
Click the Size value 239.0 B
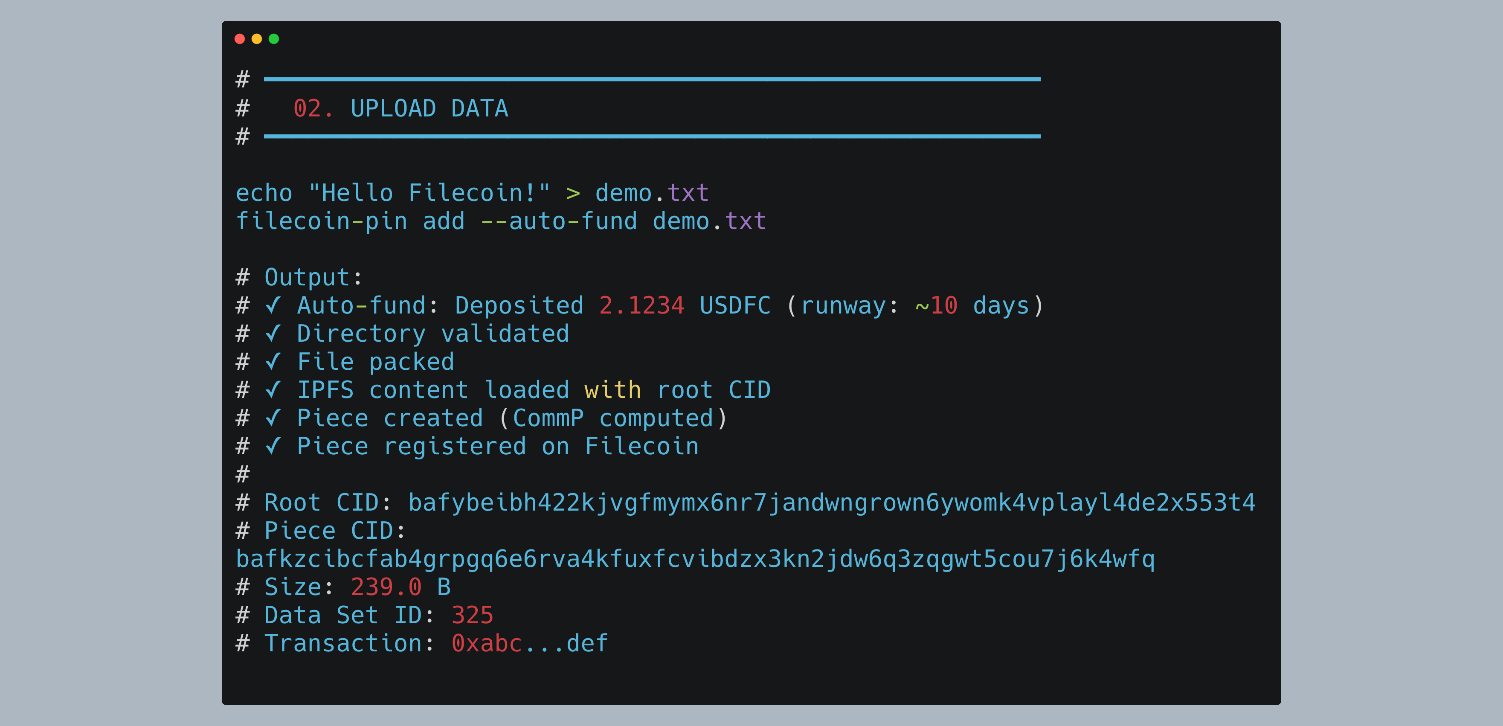[400, 587]
